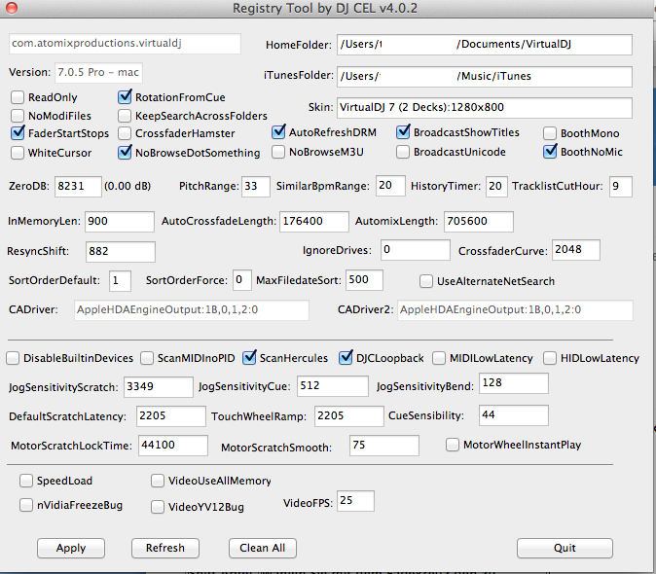The width and height of the screenshot is (656, 574).
Task: Enable NoBrowseM3U checkbox
Action: tap(278, 152)
